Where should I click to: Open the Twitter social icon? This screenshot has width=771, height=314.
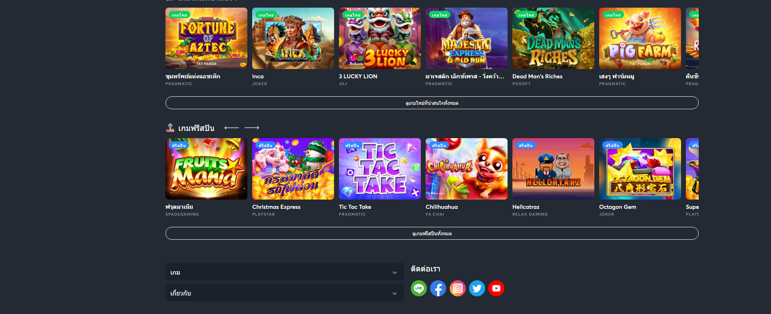(477, 288)
